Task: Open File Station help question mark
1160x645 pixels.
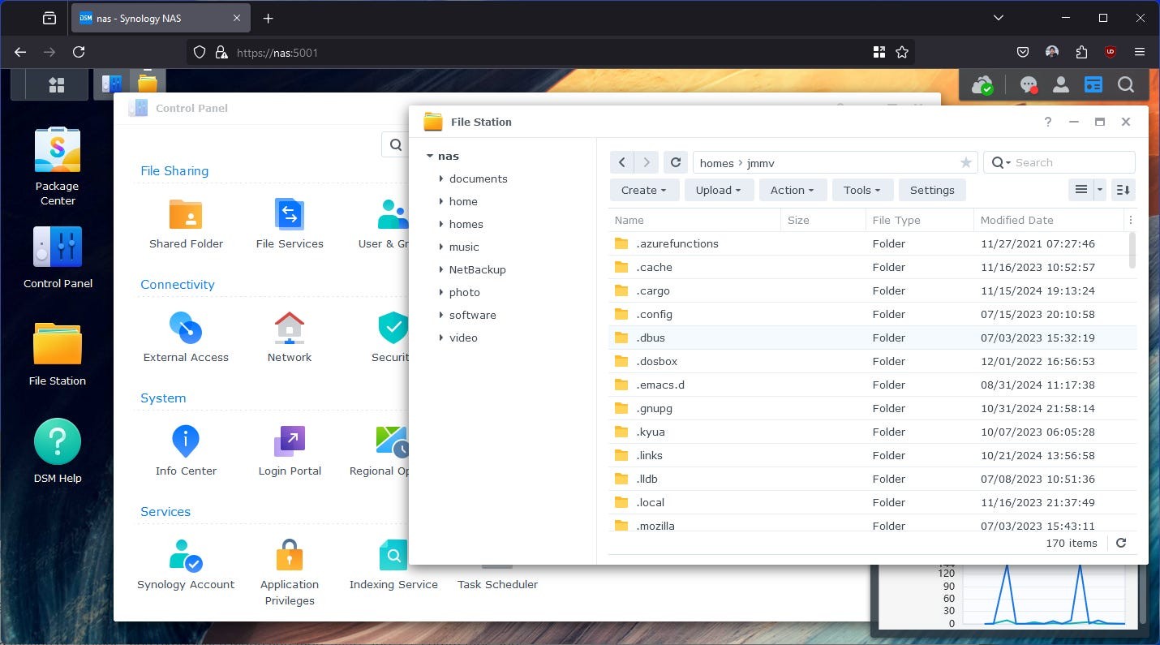Action: tap(1048, 122)
